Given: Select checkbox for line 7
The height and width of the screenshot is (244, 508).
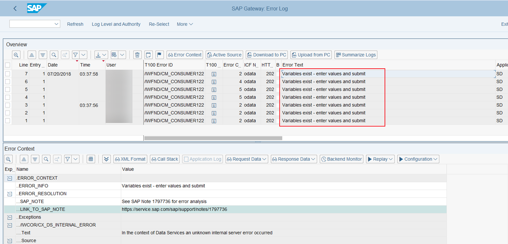Looking at the screenshot, I should click(x=8, y=74).
